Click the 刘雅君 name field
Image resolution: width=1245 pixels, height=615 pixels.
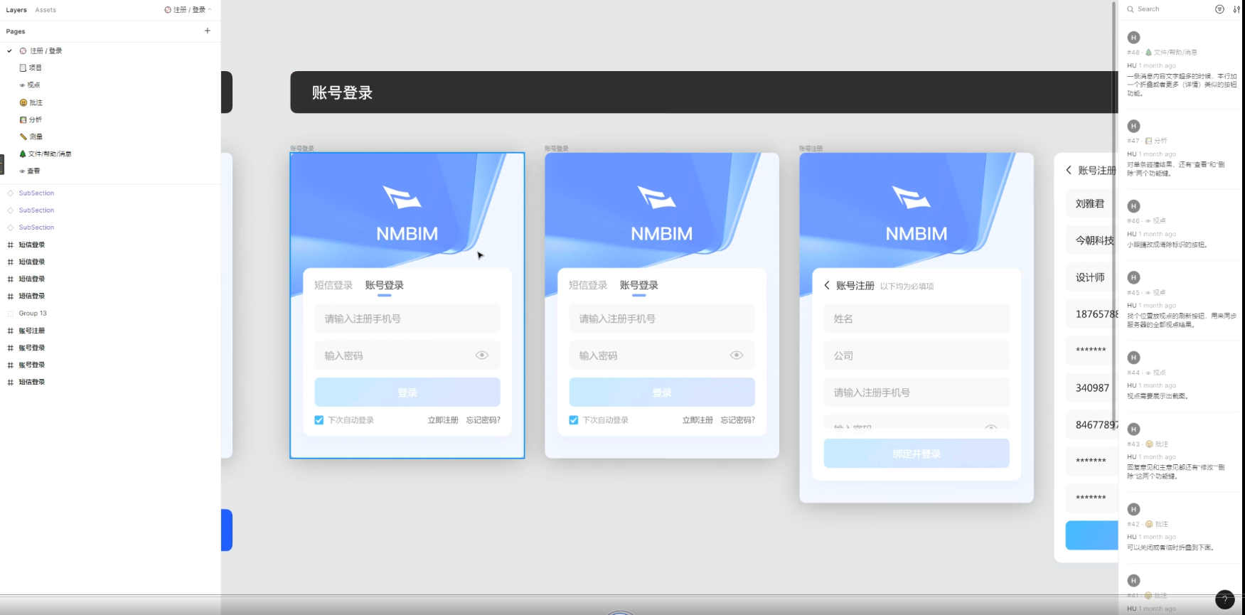[1091, 203]
